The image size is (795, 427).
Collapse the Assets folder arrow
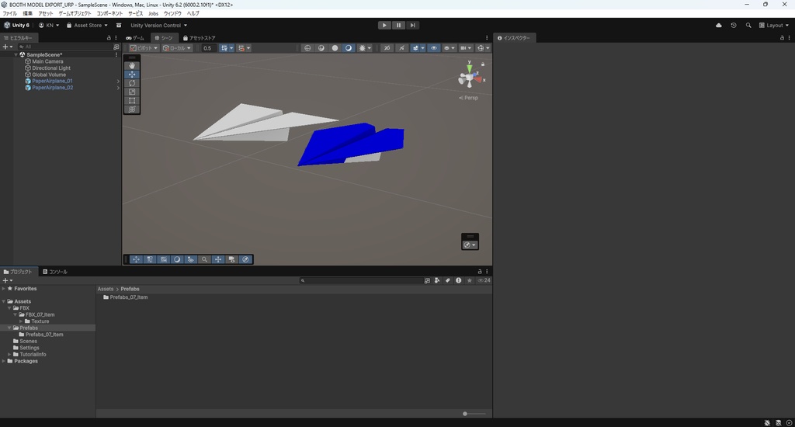tap(4, 301)
